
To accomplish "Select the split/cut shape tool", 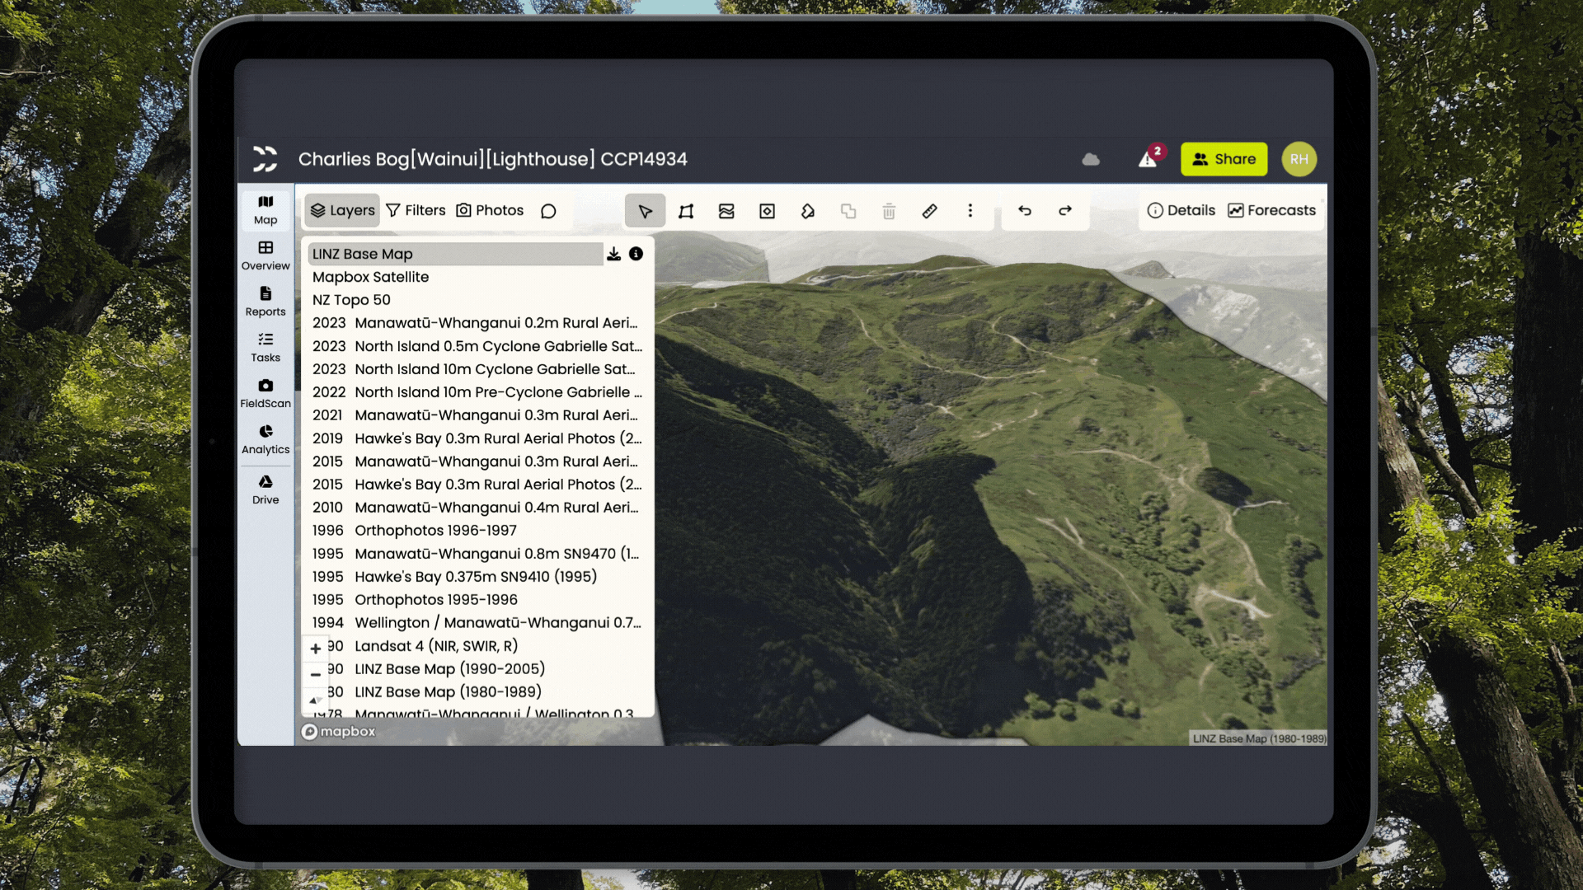I will pos(808,211).
